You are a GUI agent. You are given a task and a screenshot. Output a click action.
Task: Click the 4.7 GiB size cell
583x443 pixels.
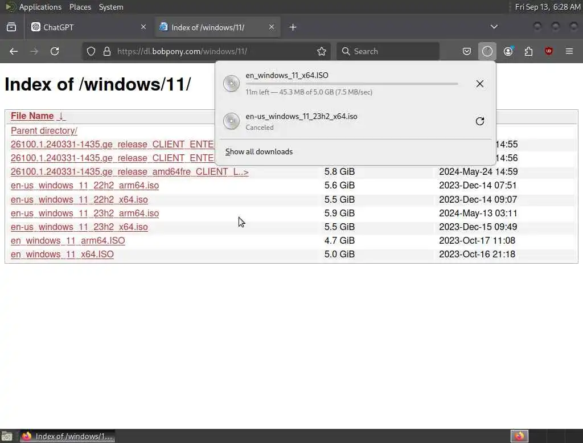339,241
